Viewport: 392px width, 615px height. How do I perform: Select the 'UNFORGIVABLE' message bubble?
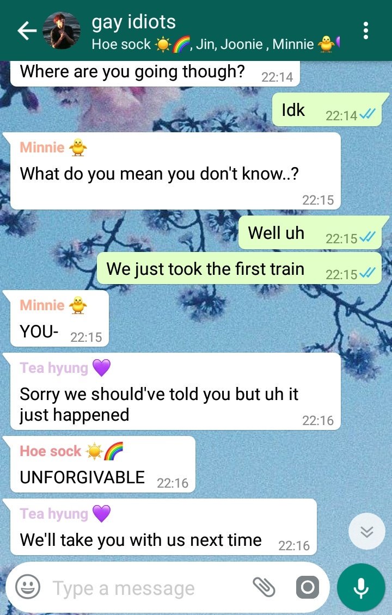click(102, 464)
